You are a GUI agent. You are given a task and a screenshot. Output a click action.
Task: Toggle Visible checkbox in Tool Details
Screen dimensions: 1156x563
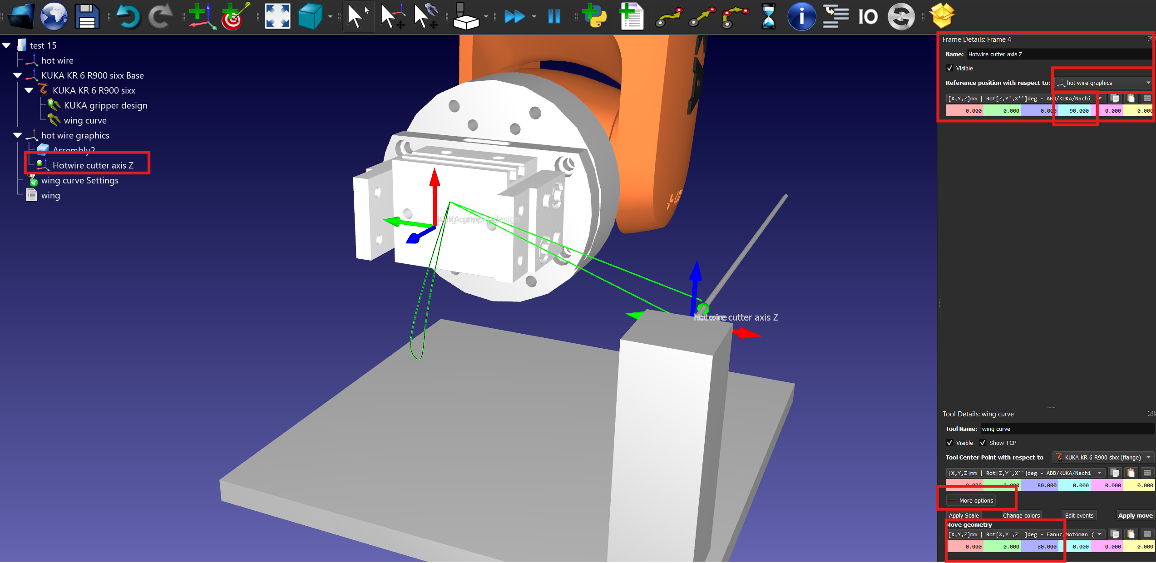pos(949,443)
